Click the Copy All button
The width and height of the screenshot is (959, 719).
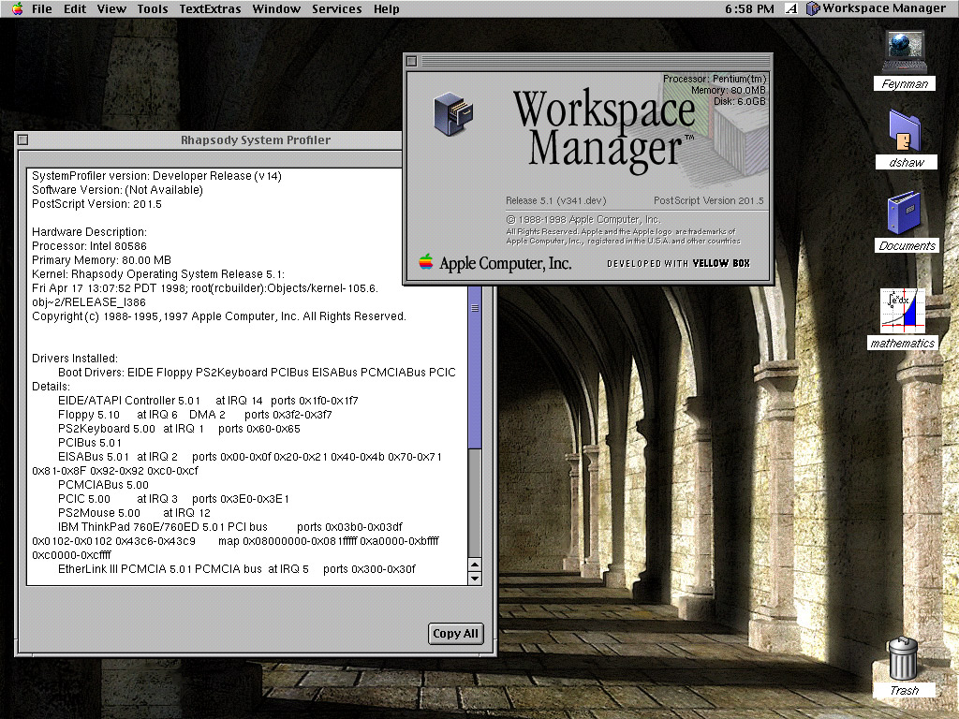click(x=456, y=634)
